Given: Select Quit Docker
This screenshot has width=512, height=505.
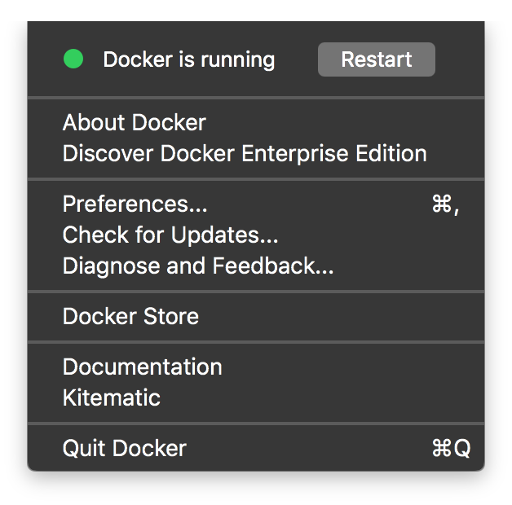Looking at the screenshot, I should click(x=256, y=448).
